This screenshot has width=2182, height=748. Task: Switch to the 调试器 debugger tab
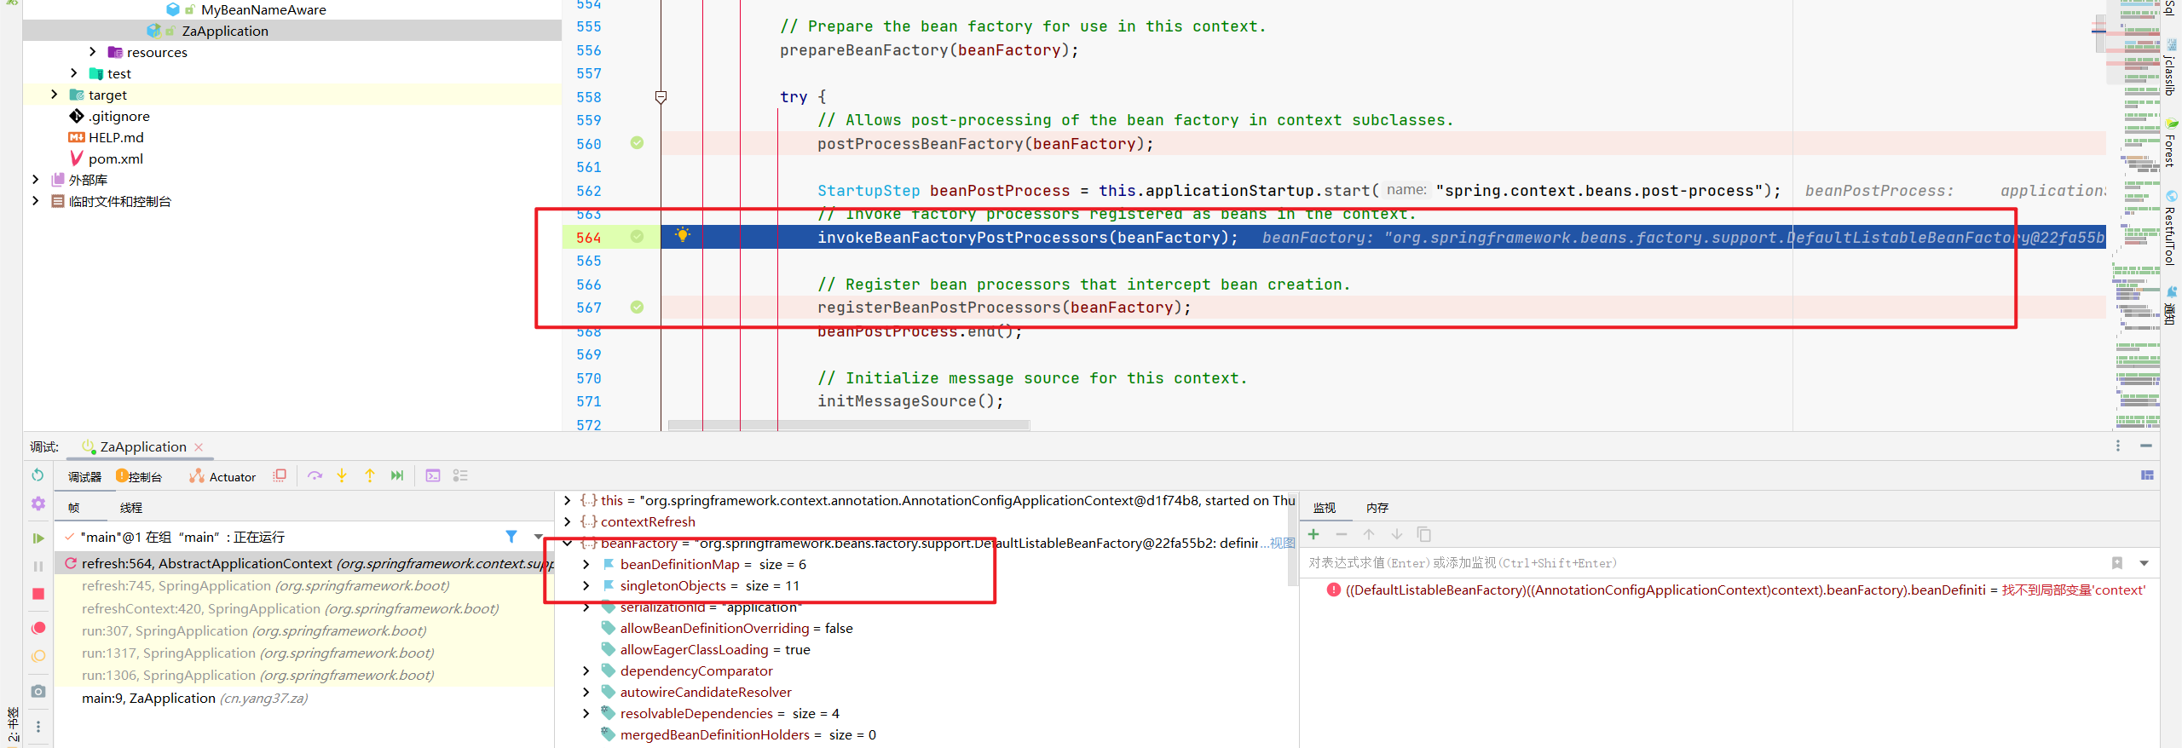[84, 477]
